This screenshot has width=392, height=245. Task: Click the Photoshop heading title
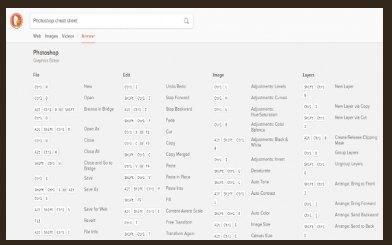(45, 53)
